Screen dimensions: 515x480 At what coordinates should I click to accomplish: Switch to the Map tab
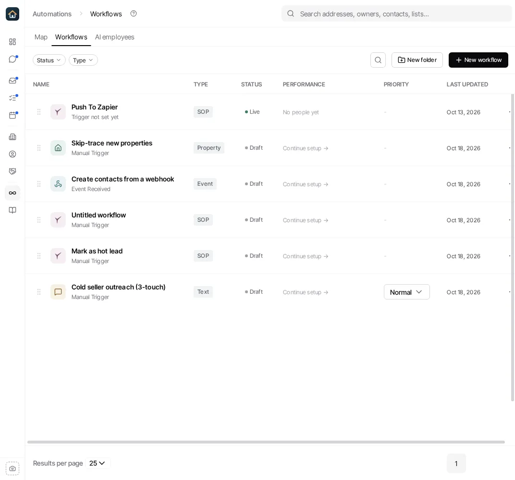[x=41, y=37]
